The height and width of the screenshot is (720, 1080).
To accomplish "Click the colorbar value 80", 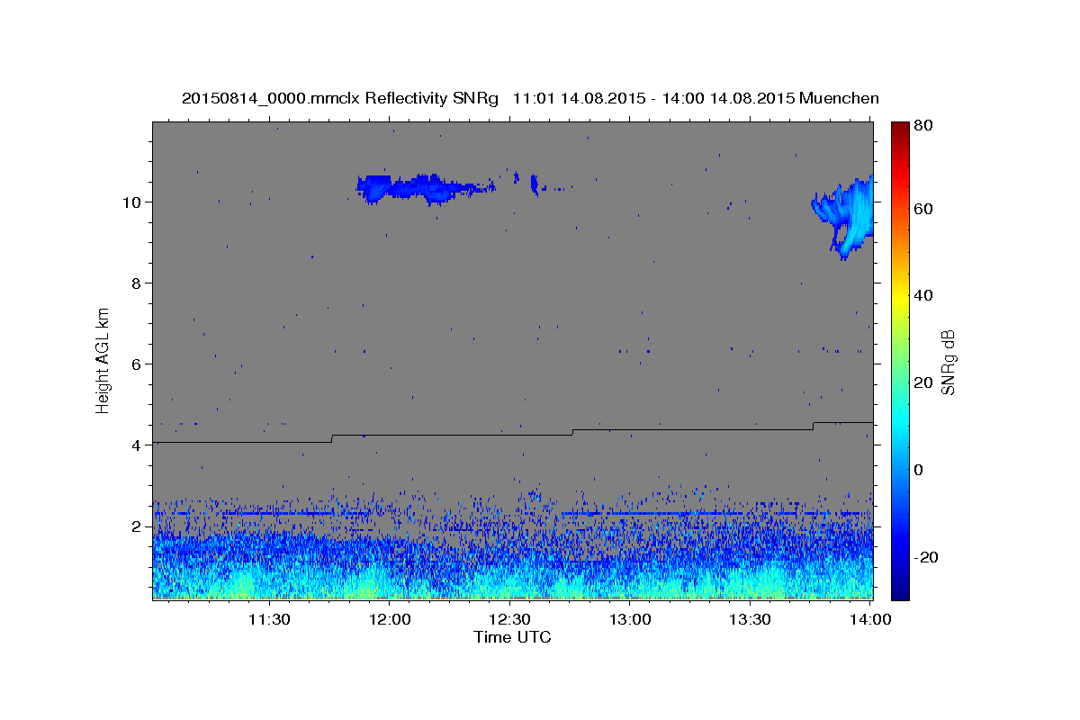I will [922, 126].
